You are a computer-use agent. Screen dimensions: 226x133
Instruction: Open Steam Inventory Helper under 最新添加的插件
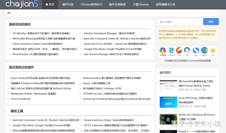(x=38, y=44)
